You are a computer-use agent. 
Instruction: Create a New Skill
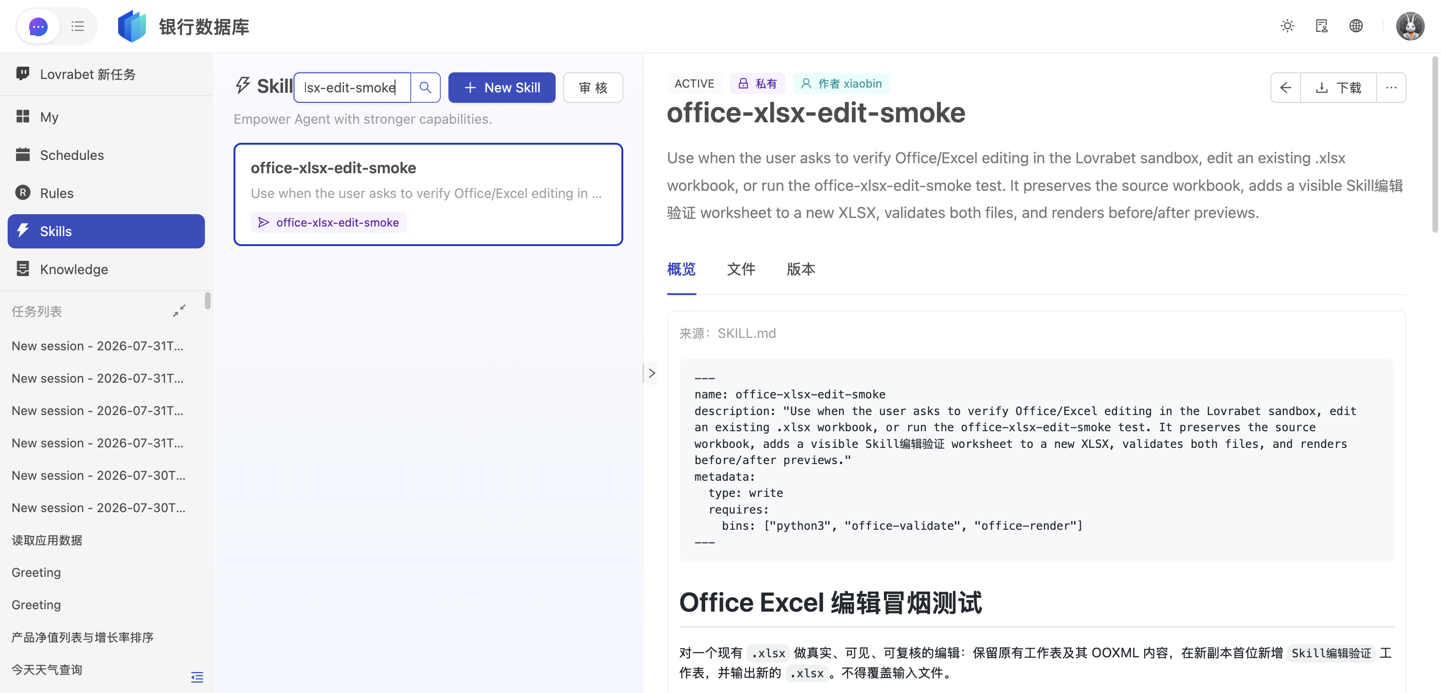pos(502,88)
